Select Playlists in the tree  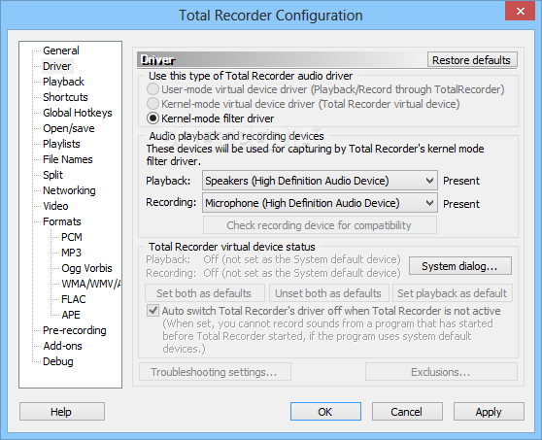click(61, 144)
